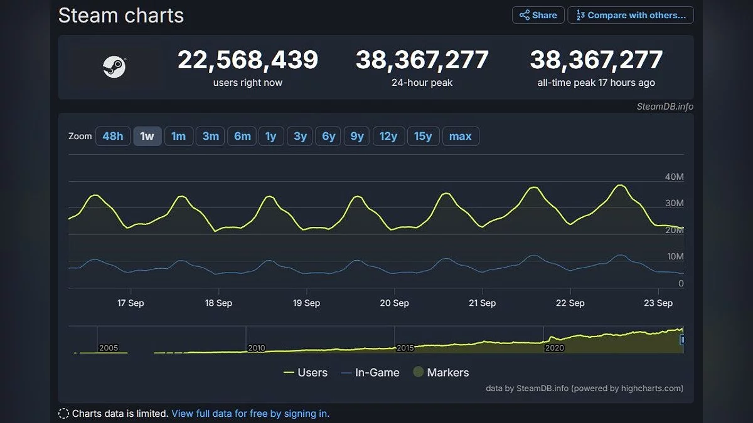The width and height of the screenshot is (753, 423).
Task: Click the 17 Sep axis label
Action: coord(131,303)
